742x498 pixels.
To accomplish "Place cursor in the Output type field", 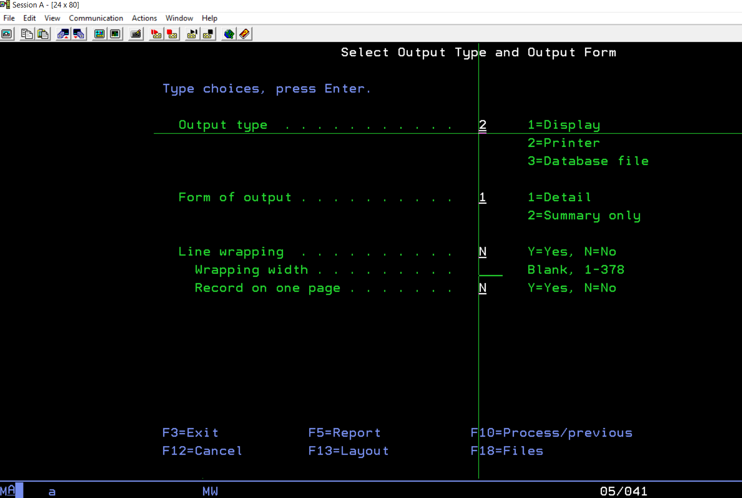I will (482, 124).
